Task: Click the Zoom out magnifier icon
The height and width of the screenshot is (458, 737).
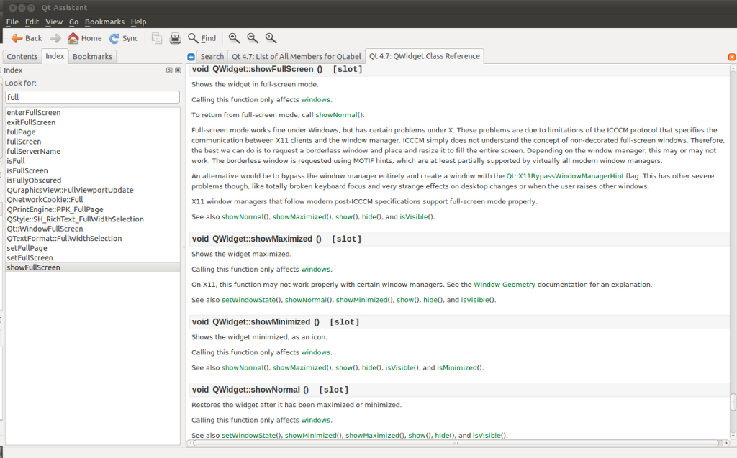Action: click(253, 38)
